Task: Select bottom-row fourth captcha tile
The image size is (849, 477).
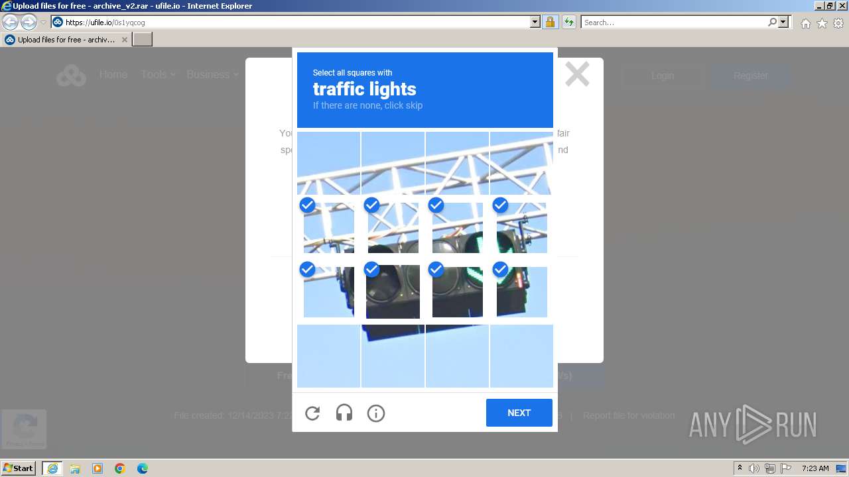Action: [521, 356]
